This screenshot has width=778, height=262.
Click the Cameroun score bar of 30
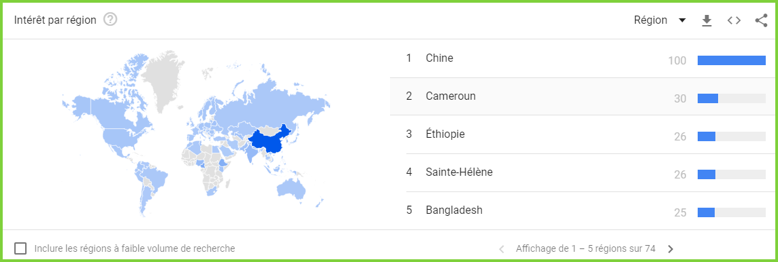coord(707,98)
